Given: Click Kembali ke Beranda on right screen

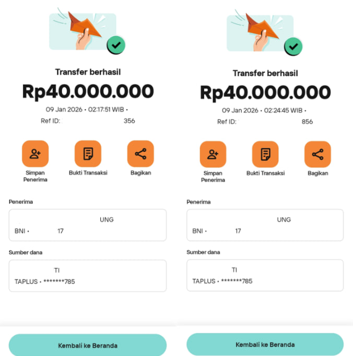Looking at the screenshot, I should 265,345.
